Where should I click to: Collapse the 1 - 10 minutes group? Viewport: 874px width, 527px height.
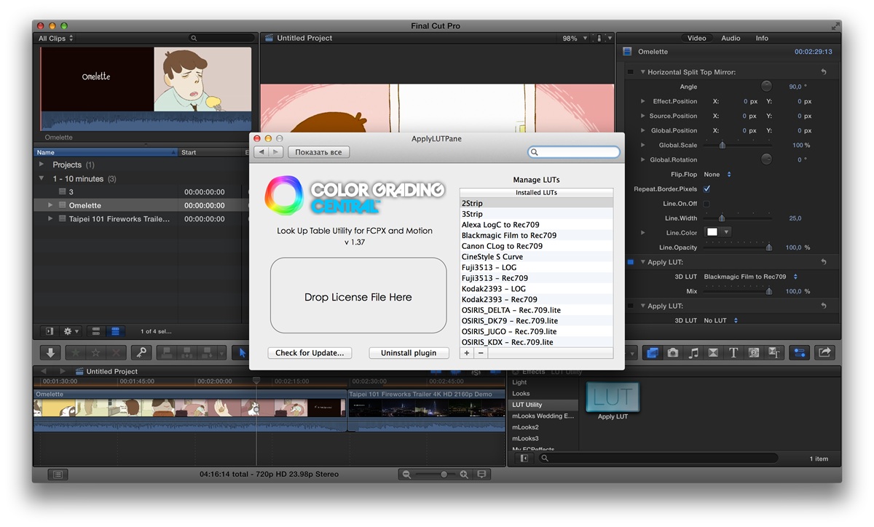[x=42, y=178]
